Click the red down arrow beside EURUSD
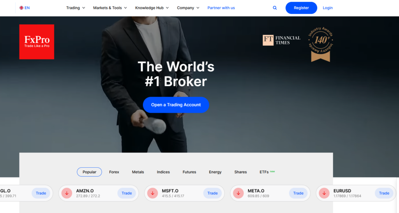 tap(324, 193)
